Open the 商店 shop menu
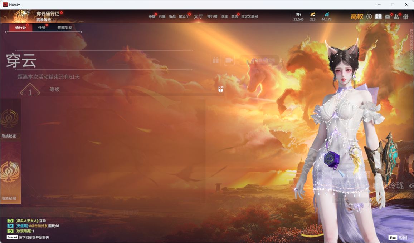Screen dimensions: 414x243 [x=234, y=16]
